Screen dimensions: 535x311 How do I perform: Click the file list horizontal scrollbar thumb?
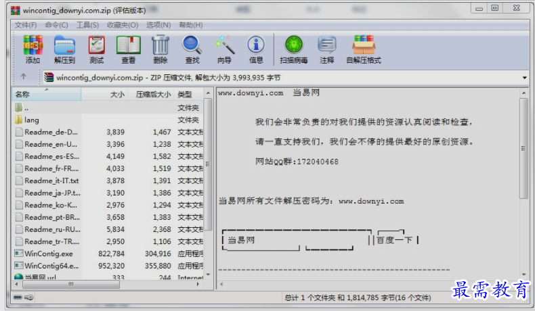tap(71, 284)
